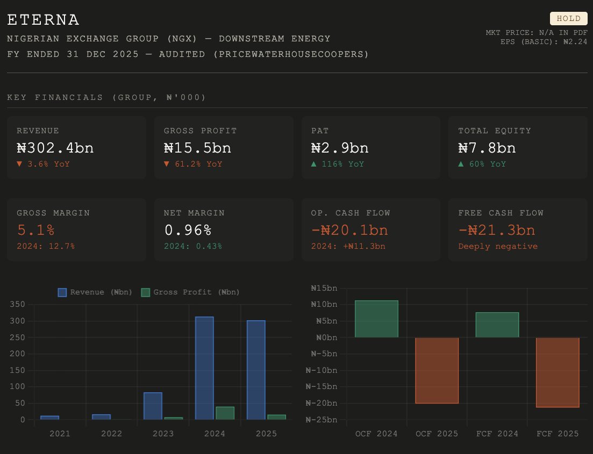Click the 'NIGERIAN EXCHANGE GROUP (NGX)' subtitle line
593x454 pixels.
pyautogui.click(x=168, y=39)
